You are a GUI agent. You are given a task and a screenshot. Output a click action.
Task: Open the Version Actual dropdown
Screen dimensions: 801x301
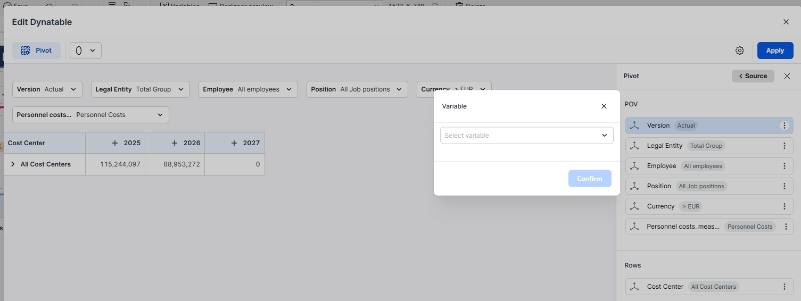click(47, 89)
